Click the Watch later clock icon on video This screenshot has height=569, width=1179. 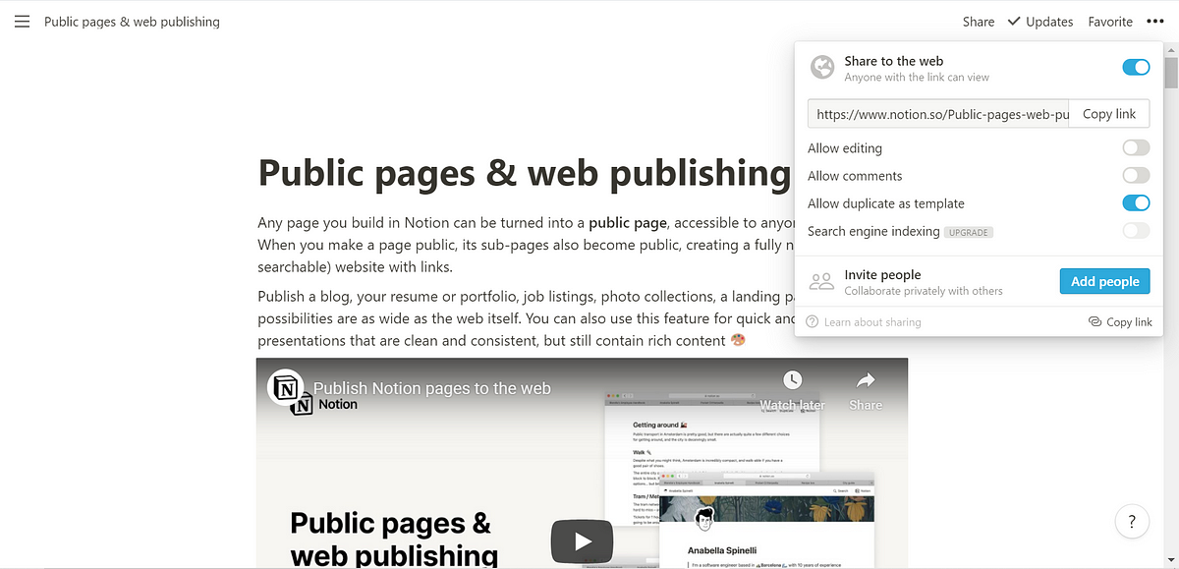click(x=792, y=380)
